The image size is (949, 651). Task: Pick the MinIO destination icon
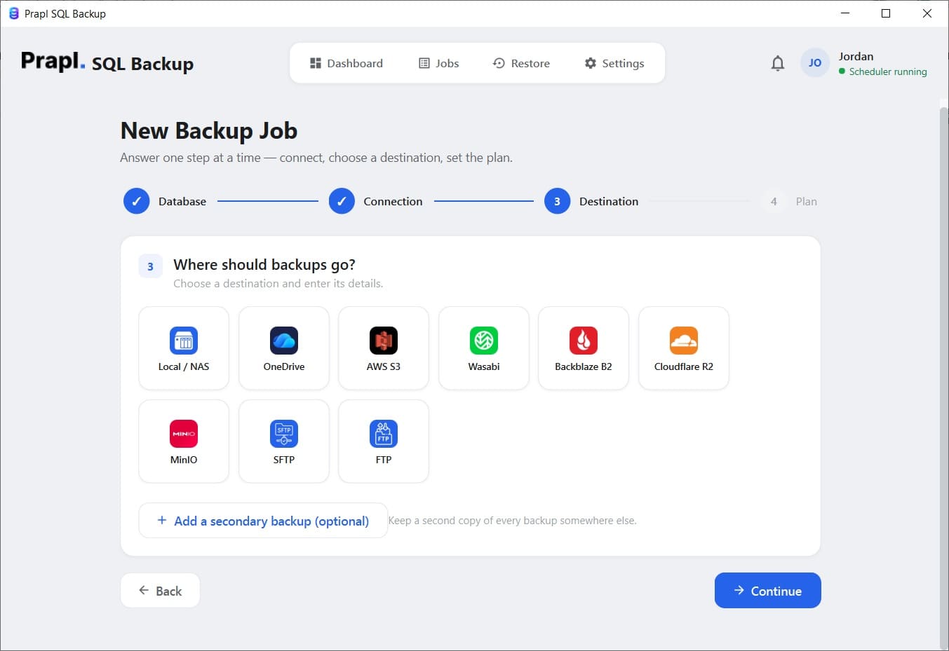[x=184, y=434]
